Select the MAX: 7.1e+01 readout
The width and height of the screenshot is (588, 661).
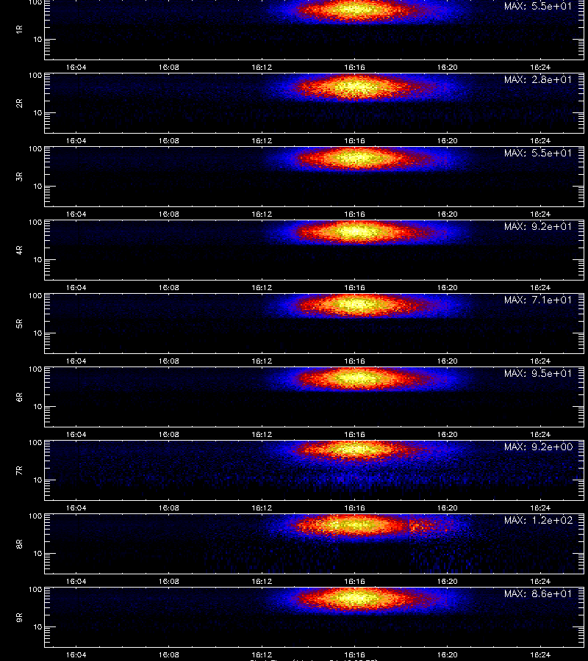click(538, 300)
